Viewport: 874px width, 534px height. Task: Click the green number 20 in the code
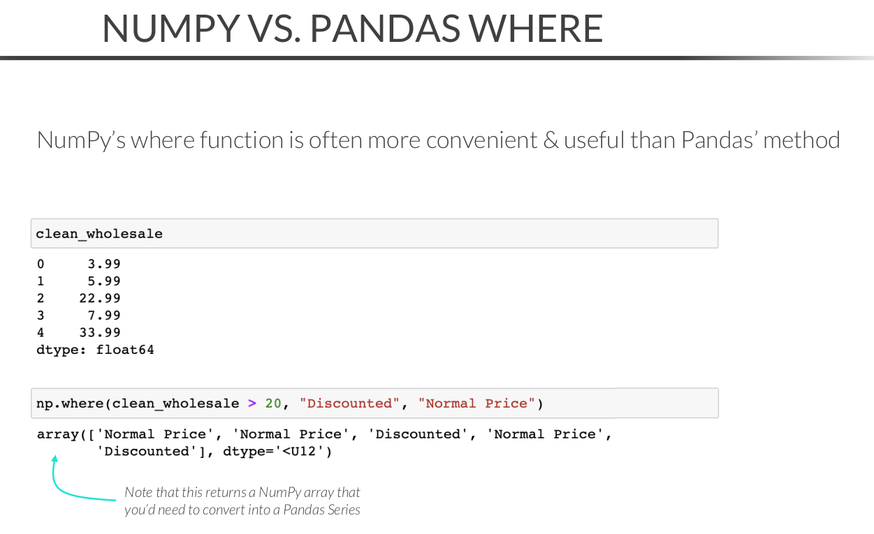(273, 403)
